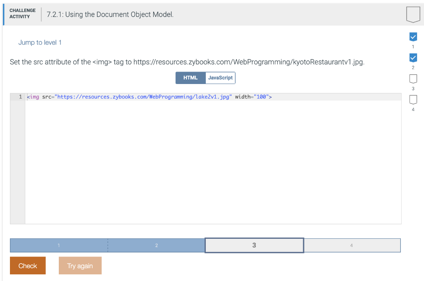Click the Check button
Image resolution: width=424 pixels, height=281 pixels.
click(27, 265)
